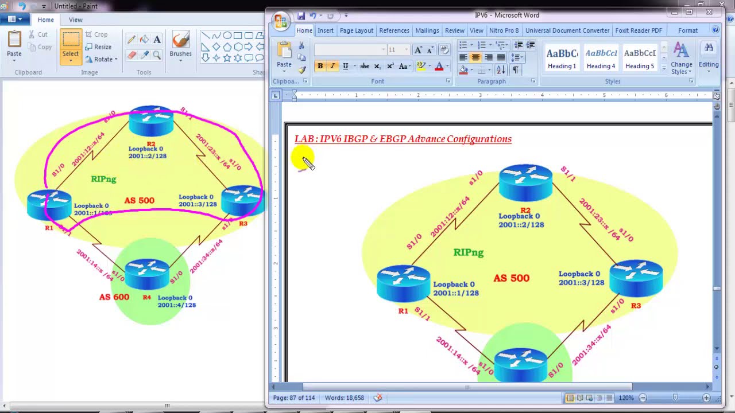Click the zoom slider handle in Word
Screen dimensions: 735x413
(x=675, y=398)
